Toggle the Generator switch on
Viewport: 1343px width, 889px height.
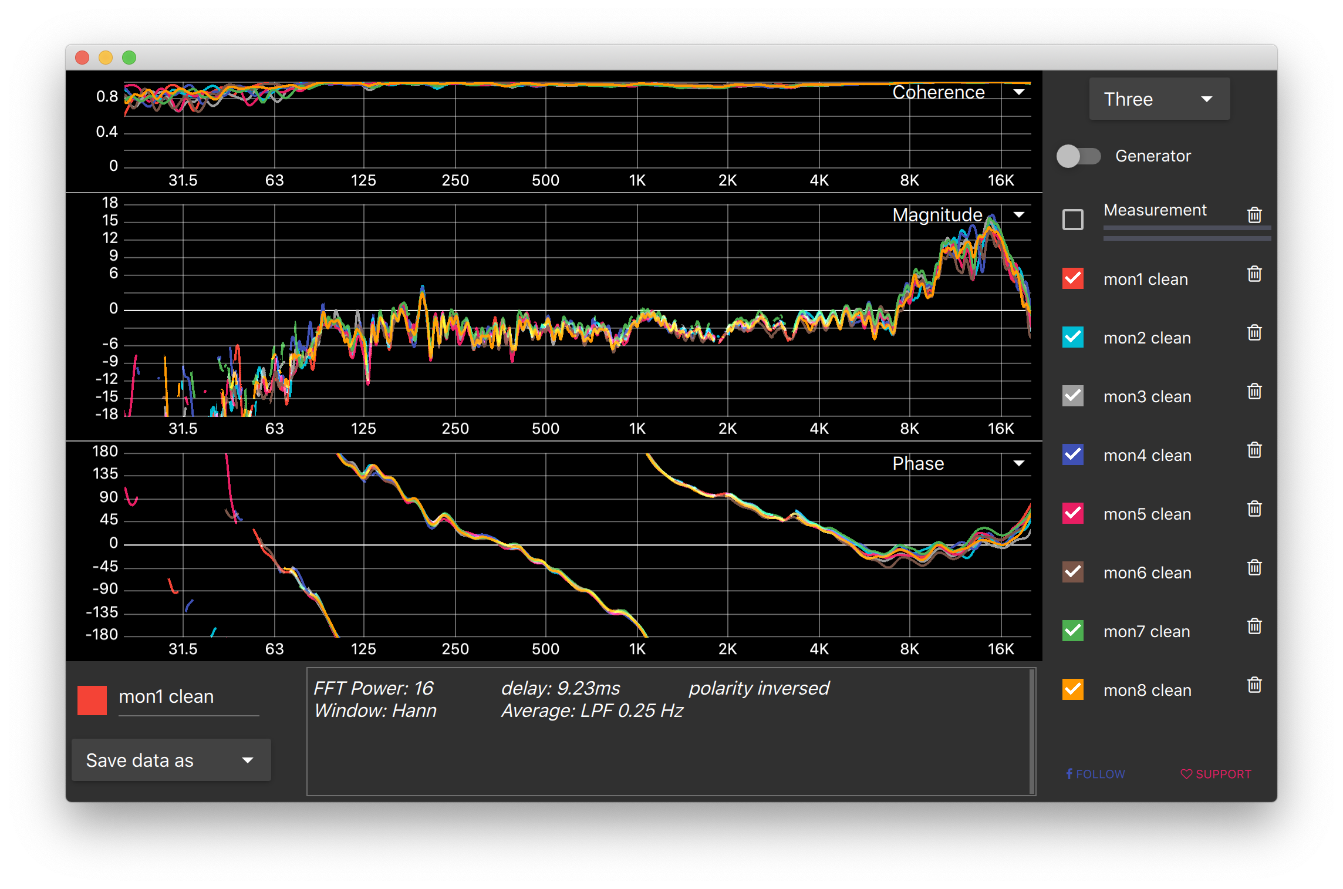click(1078, 156)
